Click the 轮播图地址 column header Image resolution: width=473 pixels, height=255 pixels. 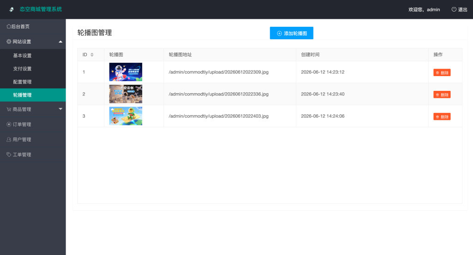(x=180, y=54)
